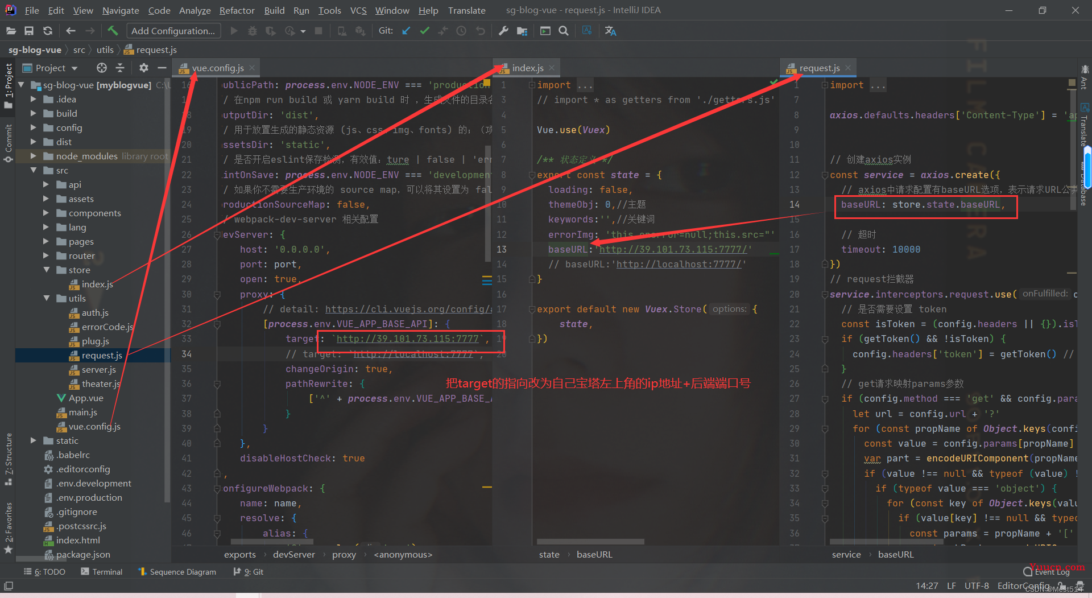Expand the components folder
1092x598 pixels.
[46, 213]
